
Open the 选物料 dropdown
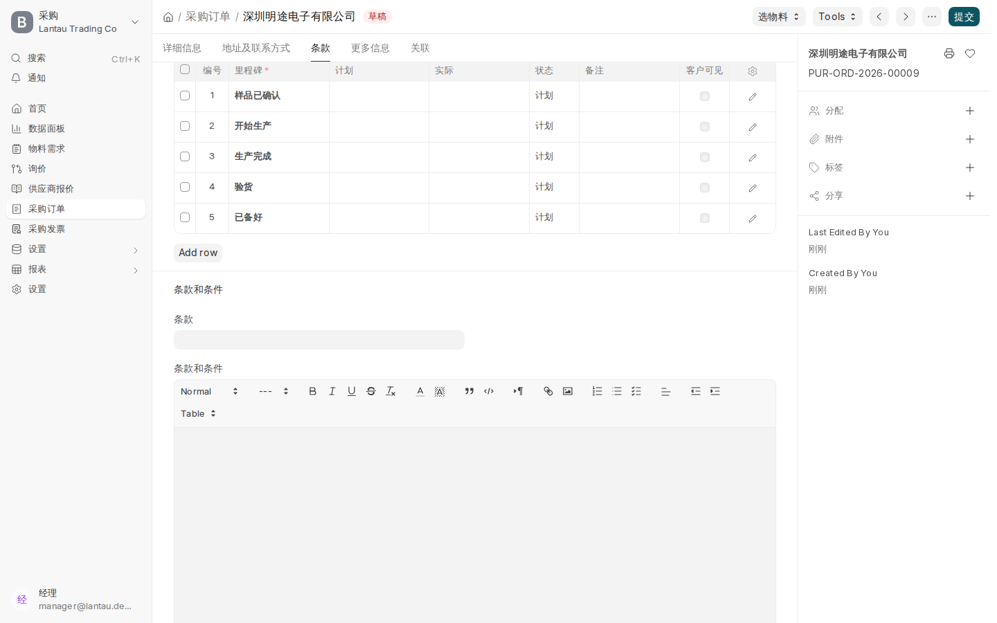(779, 17)
